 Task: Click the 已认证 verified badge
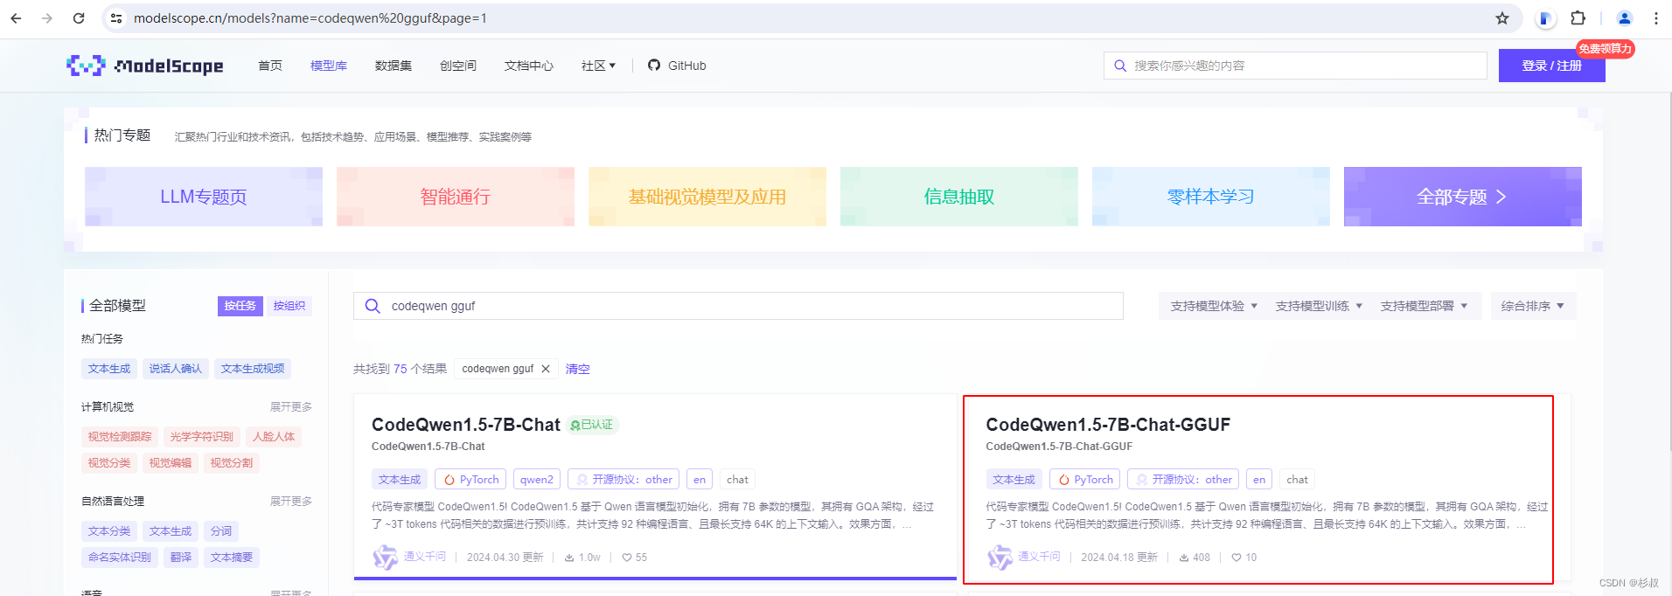pyautogui.click(x=592, y=425)
